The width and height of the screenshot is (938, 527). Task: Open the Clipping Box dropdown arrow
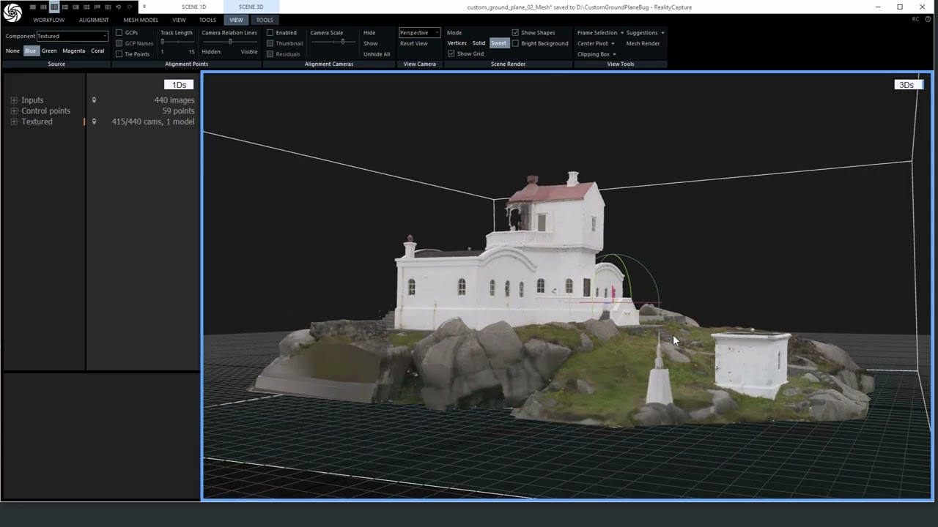(x=614, y=54)
